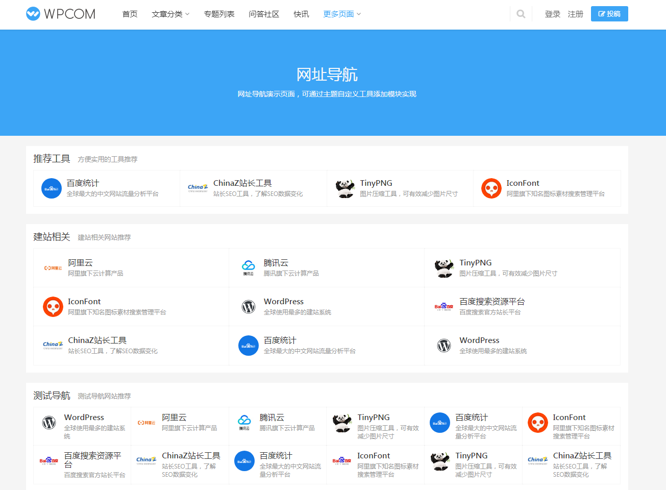This screenshot has height=490, width=666.
Task: Open 腾讯云 title in 测试导航
Action: [x=272, y=418]
